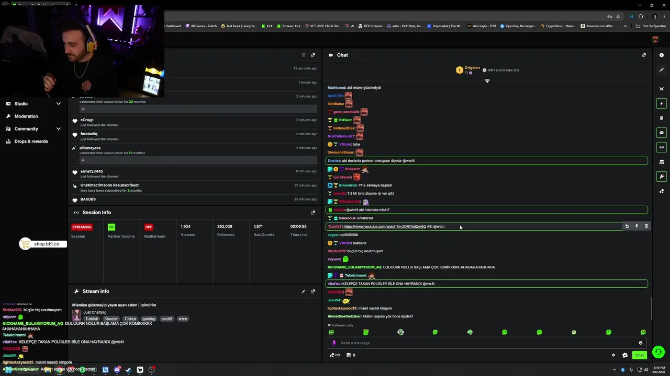Pop out the Chat panel
The width and height of the screenshot is (670, 376).
[x=644, y=55]
